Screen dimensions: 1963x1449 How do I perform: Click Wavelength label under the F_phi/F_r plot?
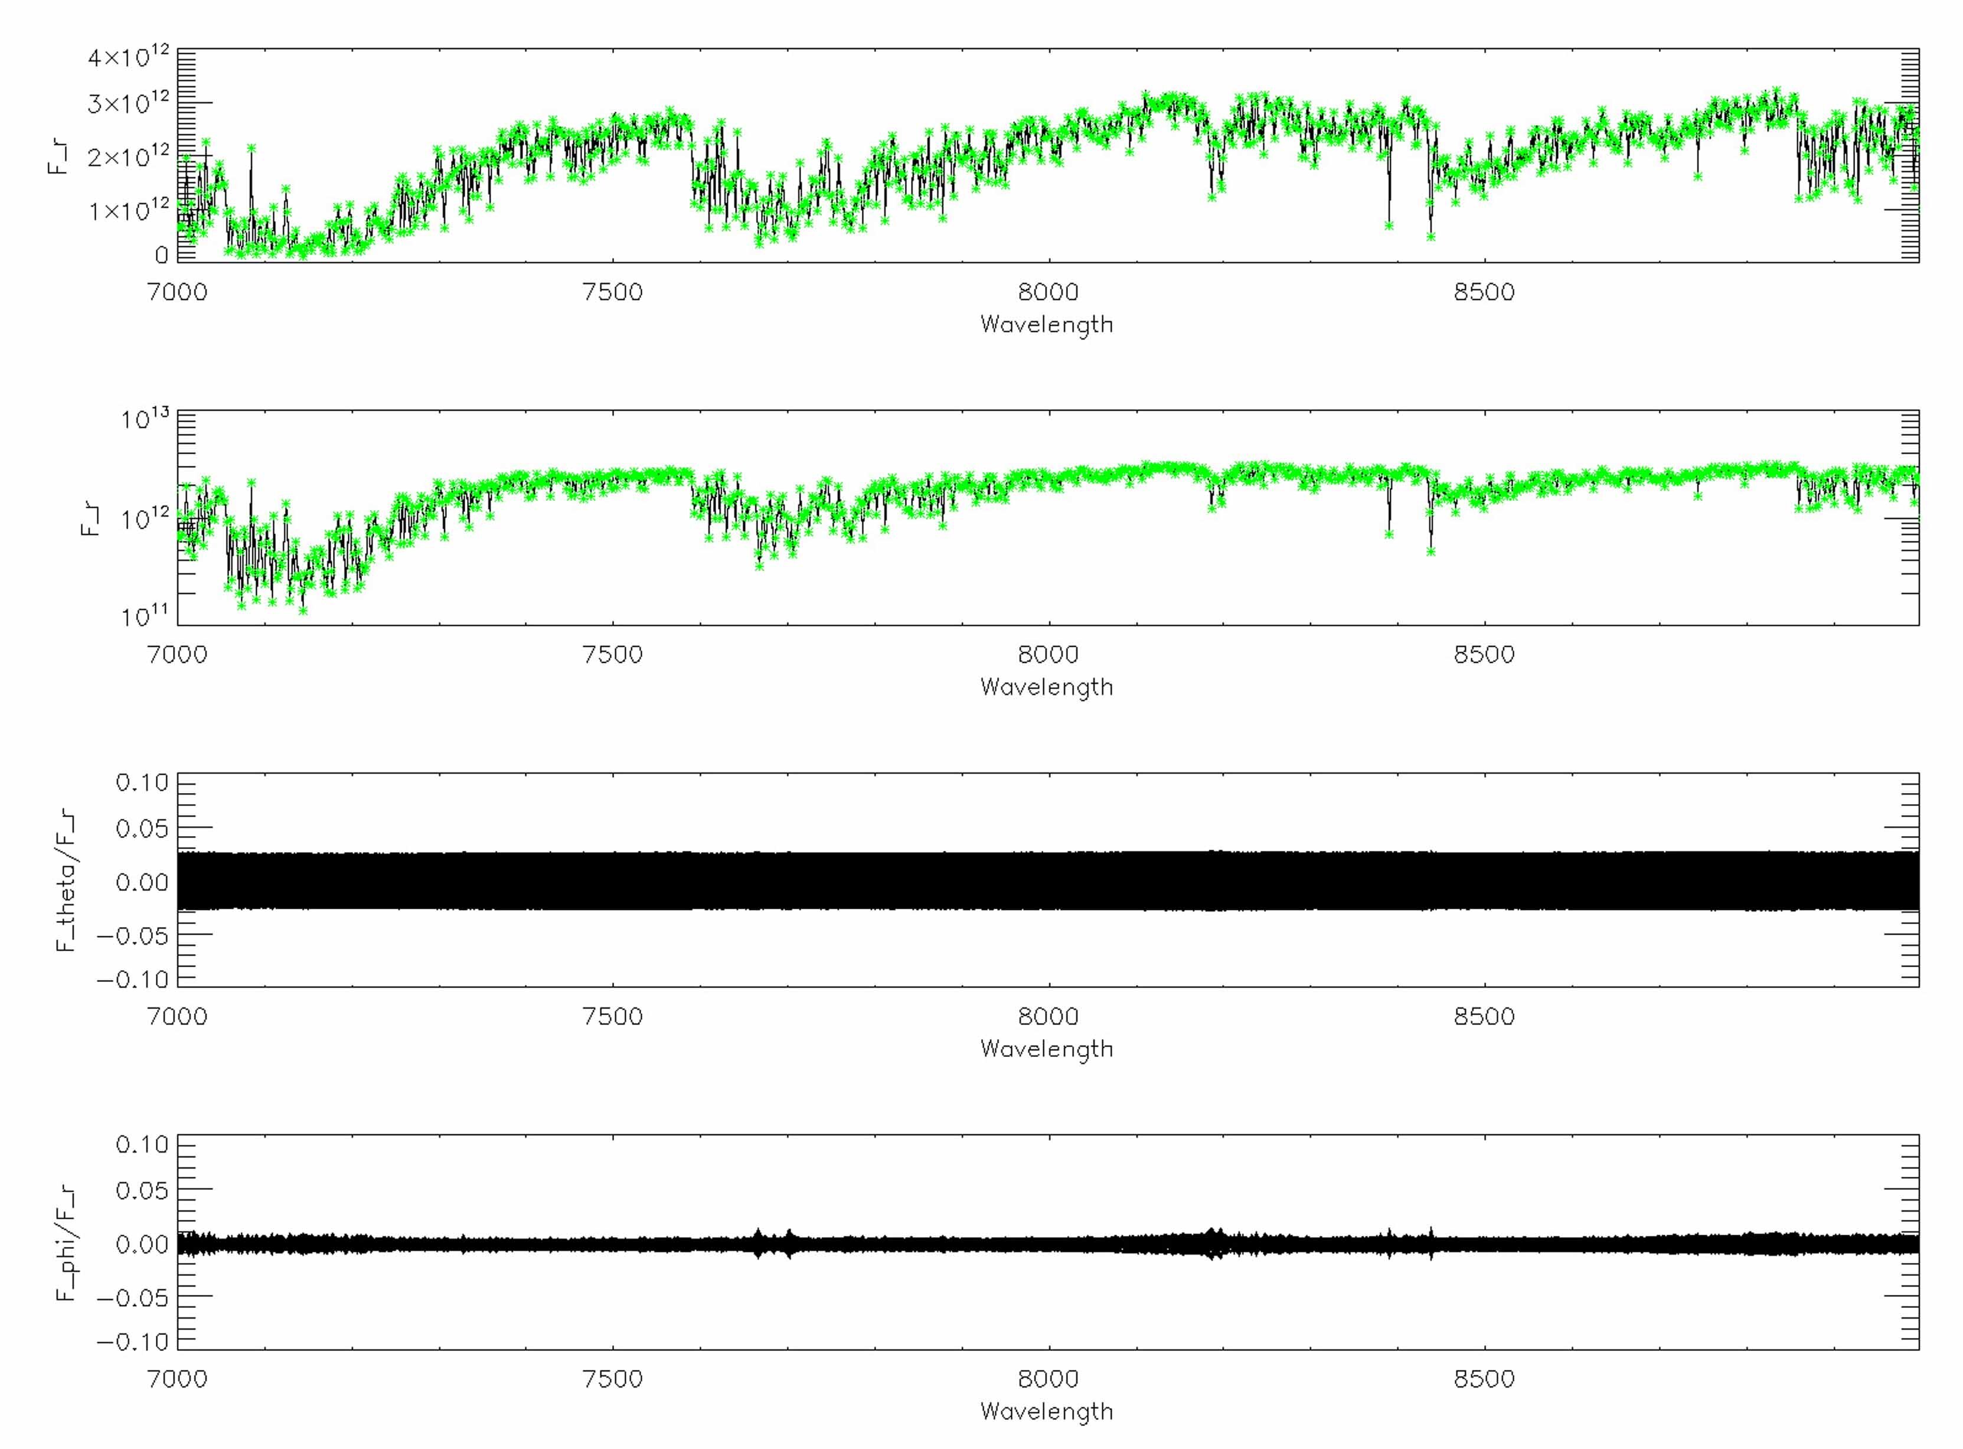tap(1047, 1412)
